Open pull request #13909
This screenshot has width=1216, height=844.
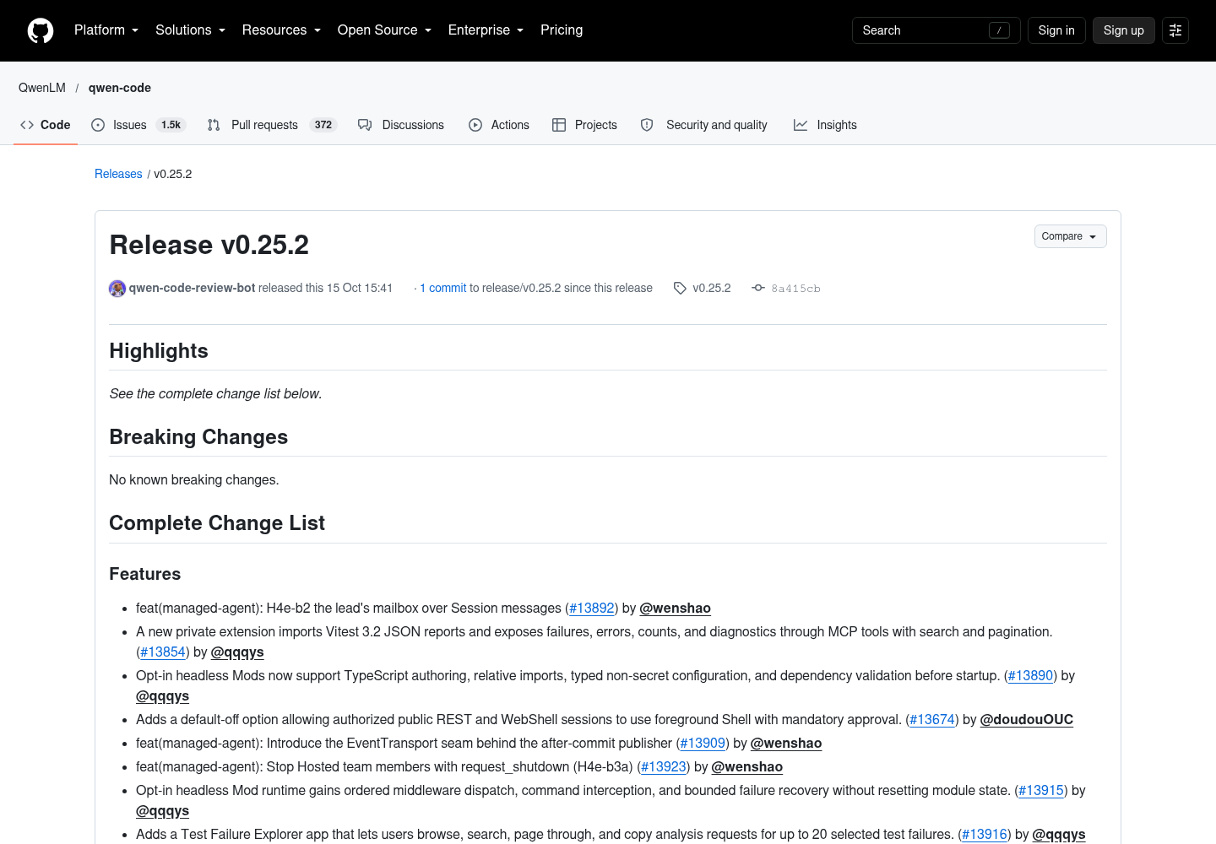[703, 743]
